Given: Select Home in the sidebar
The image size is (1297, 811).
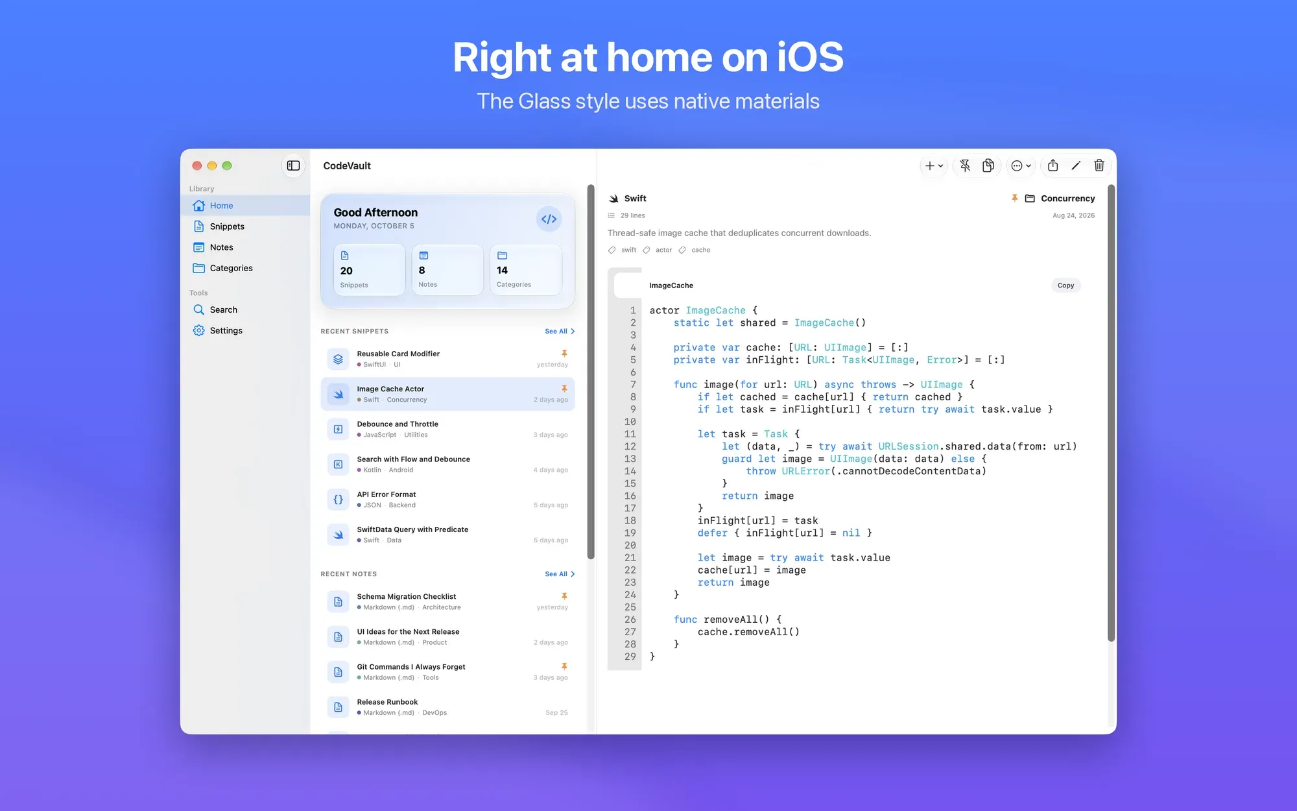Looking at the screenshot, I should pos(245,206).
